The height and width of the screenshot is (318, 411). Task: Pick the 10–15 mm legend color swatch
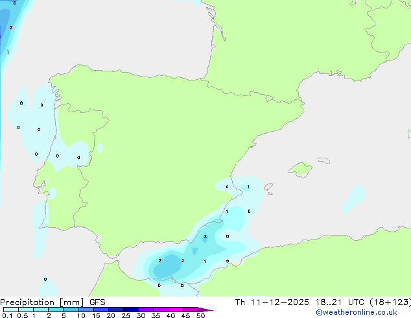coord(86,310)
